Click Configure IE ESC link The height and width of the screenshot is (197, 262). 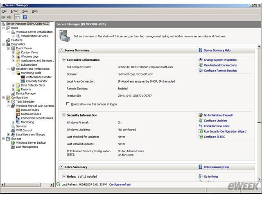click(x=215, y=137)
